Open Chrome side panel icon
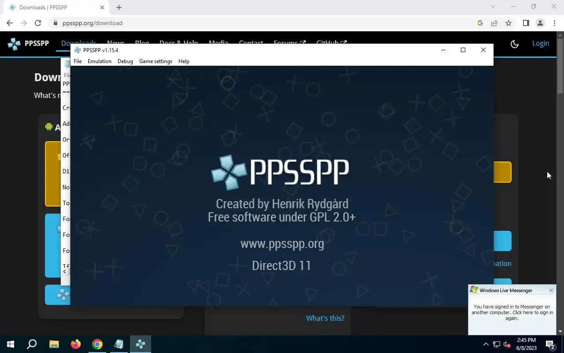The image size is (564, 353). 526,23
